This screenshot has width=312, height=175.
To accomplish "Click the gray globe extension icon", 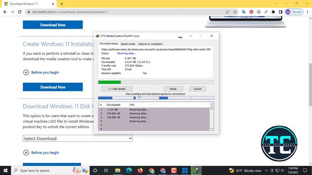I will (x=259, y=12).
